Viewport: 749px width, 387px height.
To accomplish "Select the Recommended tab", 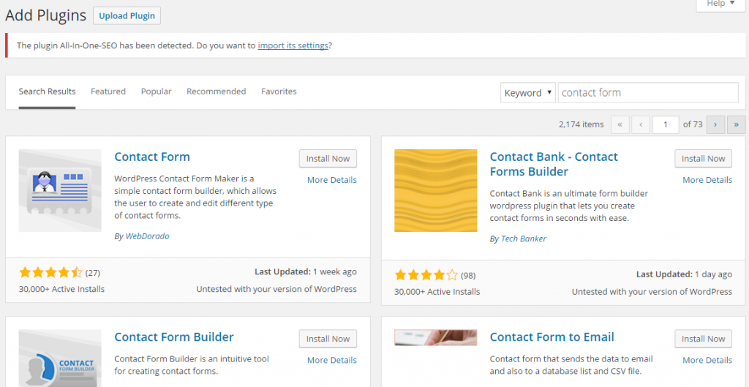I will click(x=216, y=91).
